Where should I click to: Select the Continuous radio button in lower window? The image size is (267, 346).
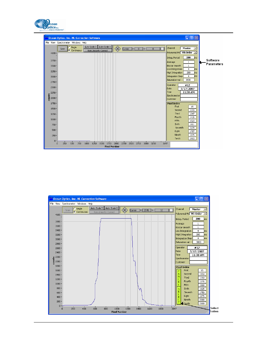[74, 212]
